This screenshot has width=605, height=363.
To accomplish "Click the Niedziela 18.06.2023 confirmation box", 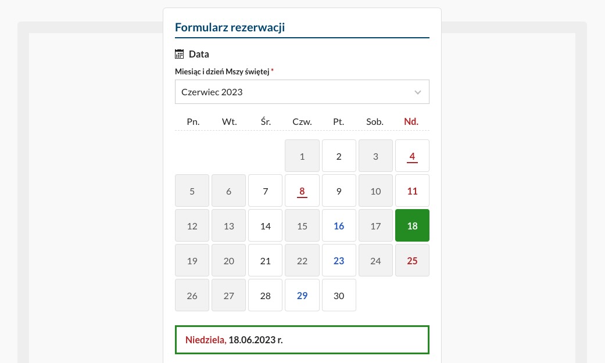I will click(x=302, y=340).
